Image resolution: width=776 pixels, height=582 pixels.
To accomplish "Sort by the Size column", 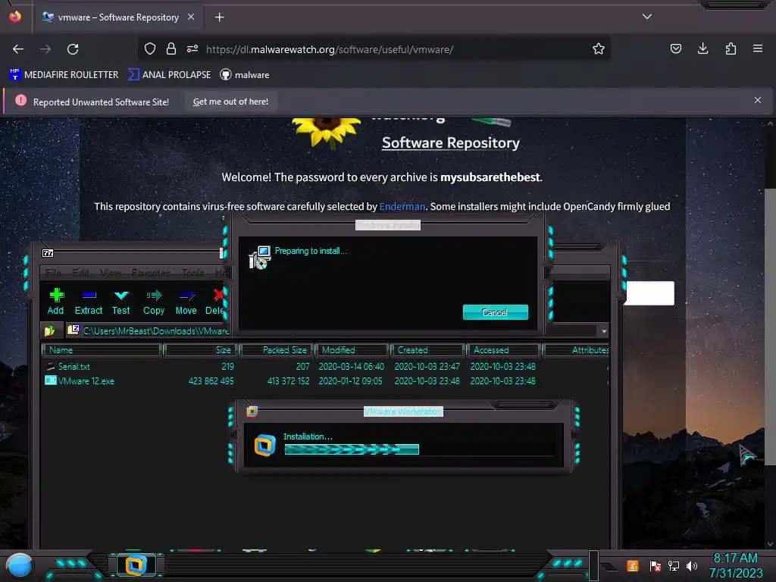I will tap(201, 350).
